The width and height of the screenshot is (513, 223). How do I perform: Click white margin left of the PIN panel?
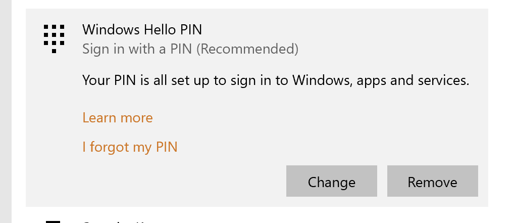point(19,111)
